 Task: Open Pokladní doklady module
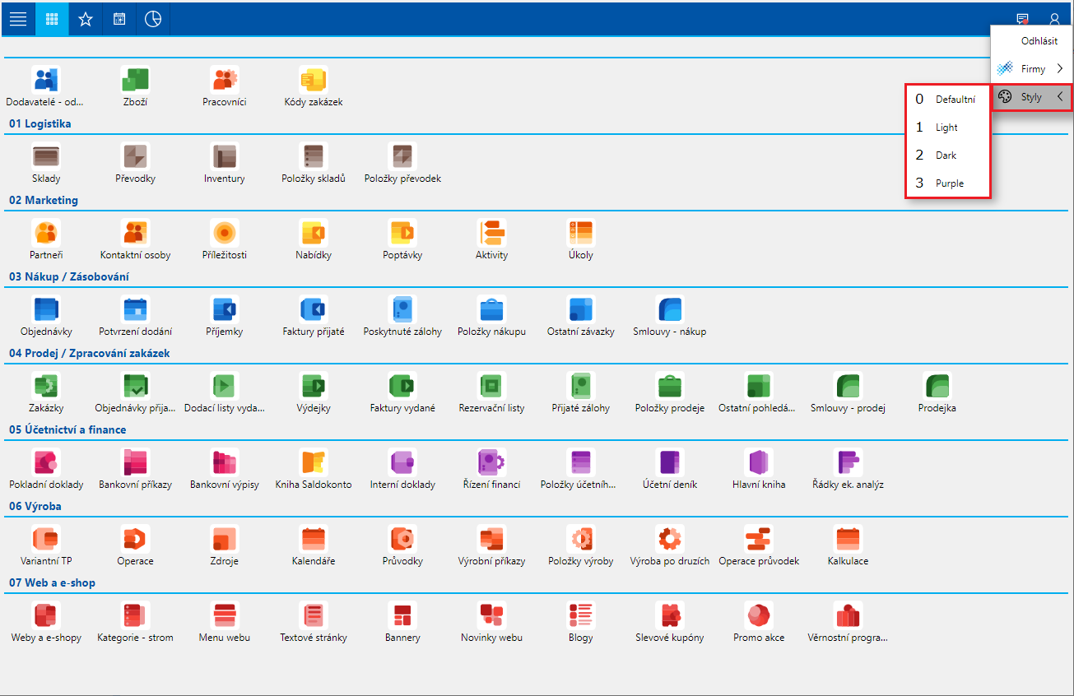click(46, 468)
